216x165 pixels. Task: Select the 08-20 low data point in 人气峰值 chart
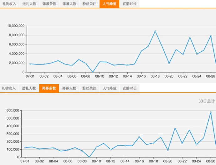tap(169, 63)
